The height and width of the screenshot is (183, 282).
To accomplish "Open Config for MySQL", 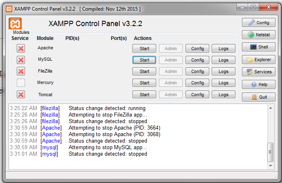I will coord(197,60).
